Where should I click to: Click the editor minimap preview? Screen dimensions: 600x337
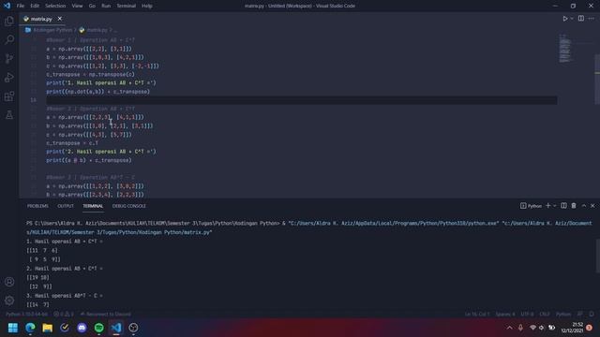pos(564,48)
